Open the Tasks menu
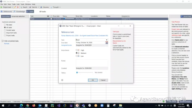 [14, 4]
